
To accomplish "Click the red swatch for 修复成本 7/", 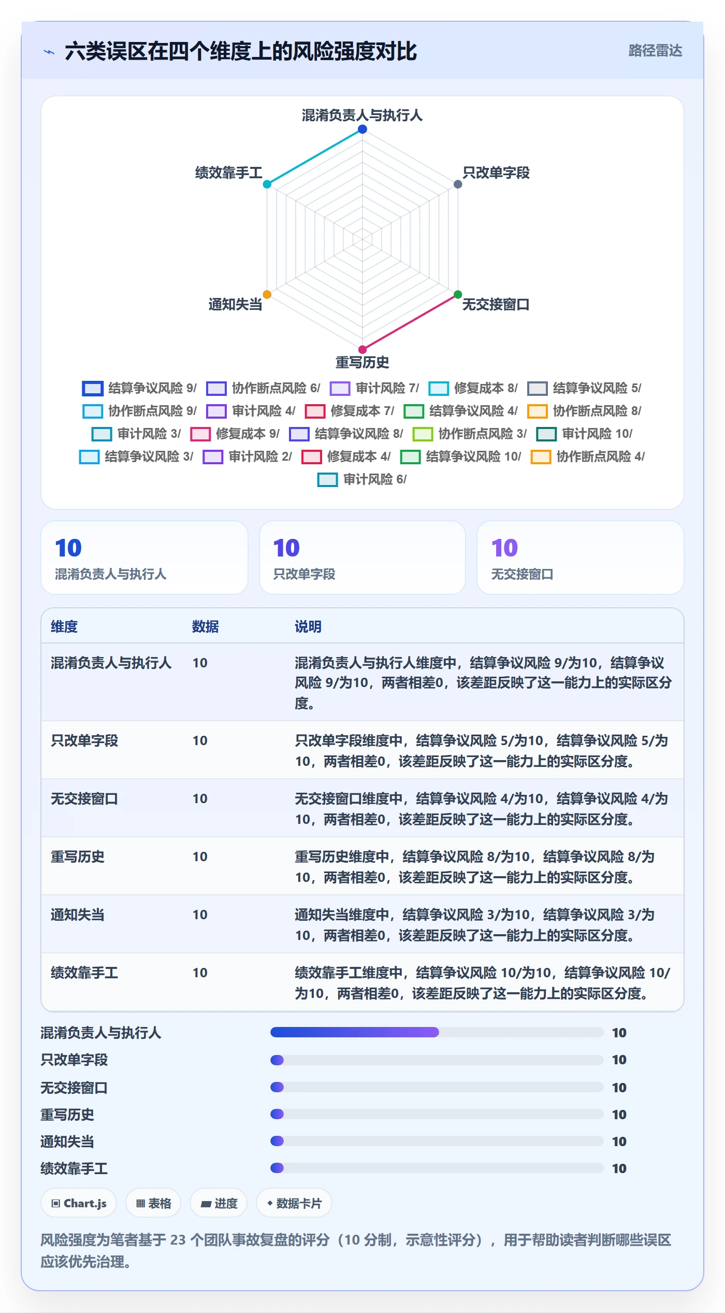I will point(315,411).
